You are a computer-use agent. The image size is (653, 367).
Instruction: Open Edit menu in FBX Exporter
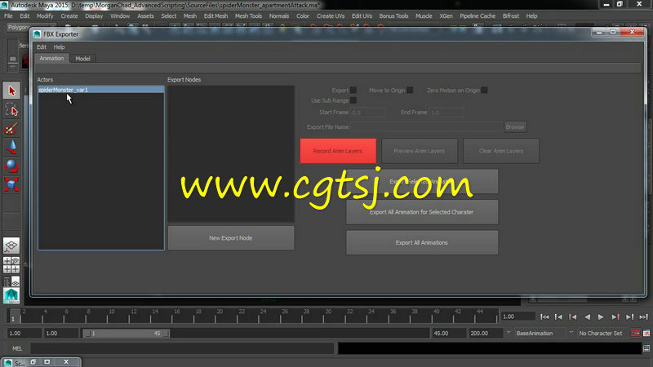tap(42, 47)
